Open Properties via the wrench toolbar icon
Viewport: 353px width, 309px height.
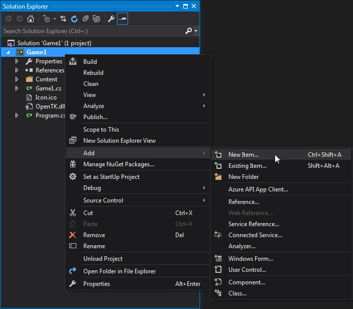(111, 19)
